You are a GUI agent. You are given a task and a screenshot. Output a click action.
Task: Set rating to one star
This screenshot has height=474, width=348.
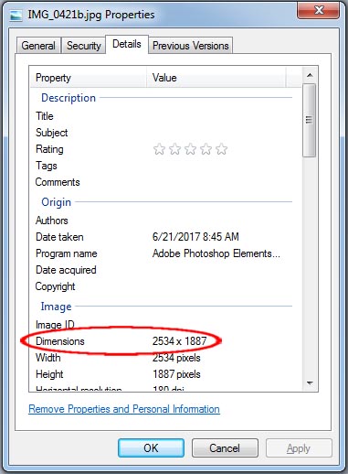point(159,149)
